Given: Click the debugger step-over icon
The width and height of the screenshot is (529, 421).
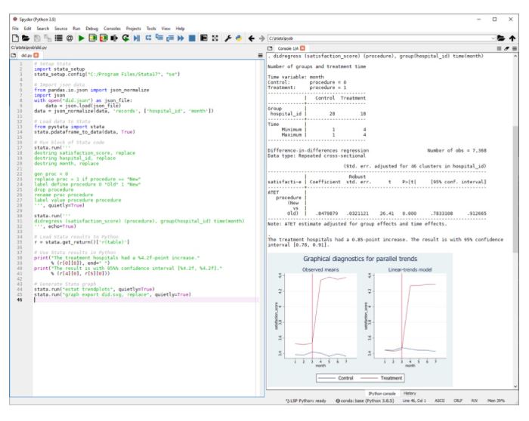Looking at the screenshot, I should pyautogui.click(x=148, y=38).
